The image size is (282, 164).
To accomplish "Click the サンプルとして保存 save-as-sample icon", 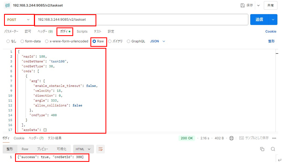I will [241, 138].
